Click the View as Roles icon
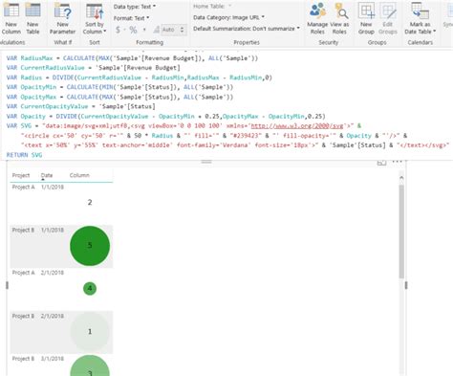 [x=339, y=18]
